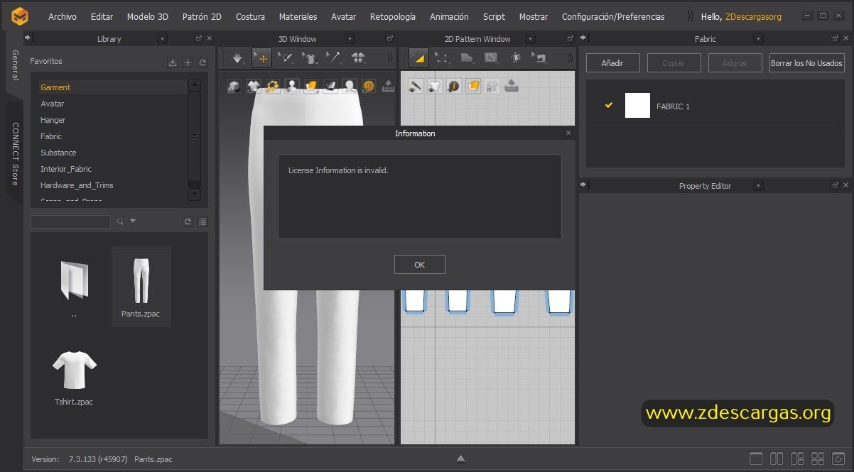The height and width of the screenshot is (472, 854).
Task: Toggle the 3D fabric texture surface icon
Action: pyautogui.click(x=311, y=87)
